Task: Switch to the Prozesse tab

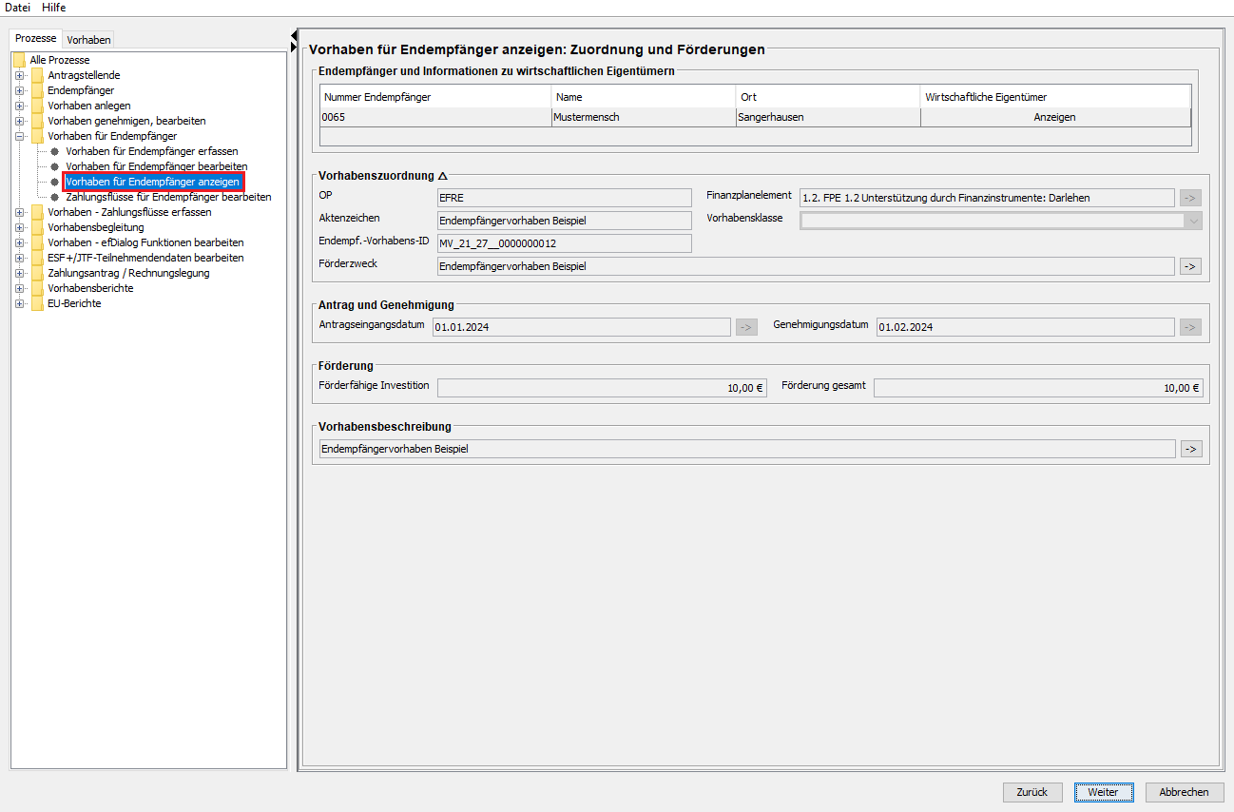Action: [x=36, y=39]
